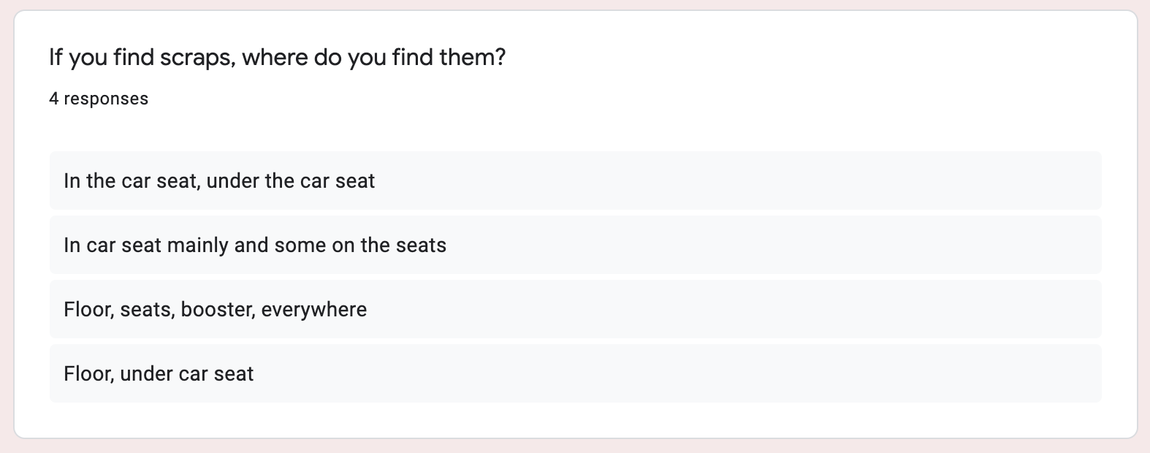Click the question mark ending the title

point(500,57)
